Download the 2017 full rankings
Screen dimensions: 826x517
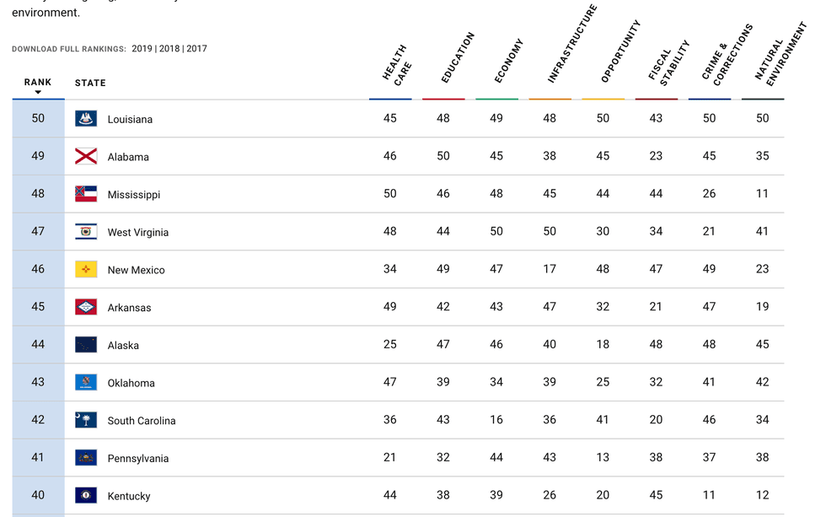[196, 49]
